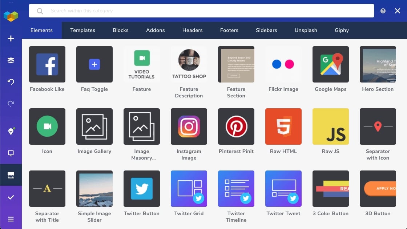Screen dimensions: 407x229
Task: Select the Twitter Grid element
Action: pos(189,189)
